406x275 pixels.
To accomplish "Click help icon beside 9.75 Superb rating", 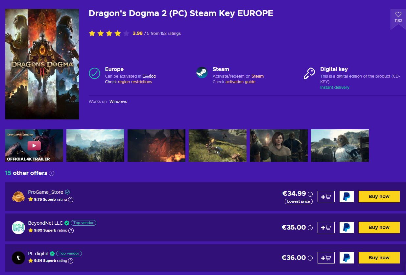I will point(71,200).
